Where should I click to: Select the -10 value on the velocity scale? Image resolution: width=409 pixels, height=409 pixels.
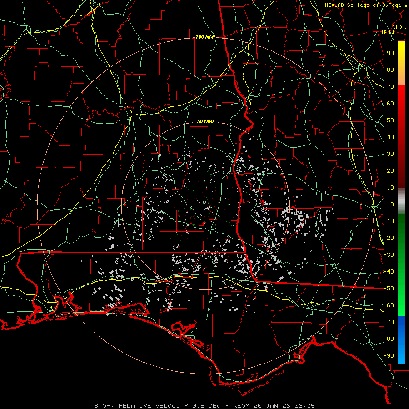coord(389,221)
